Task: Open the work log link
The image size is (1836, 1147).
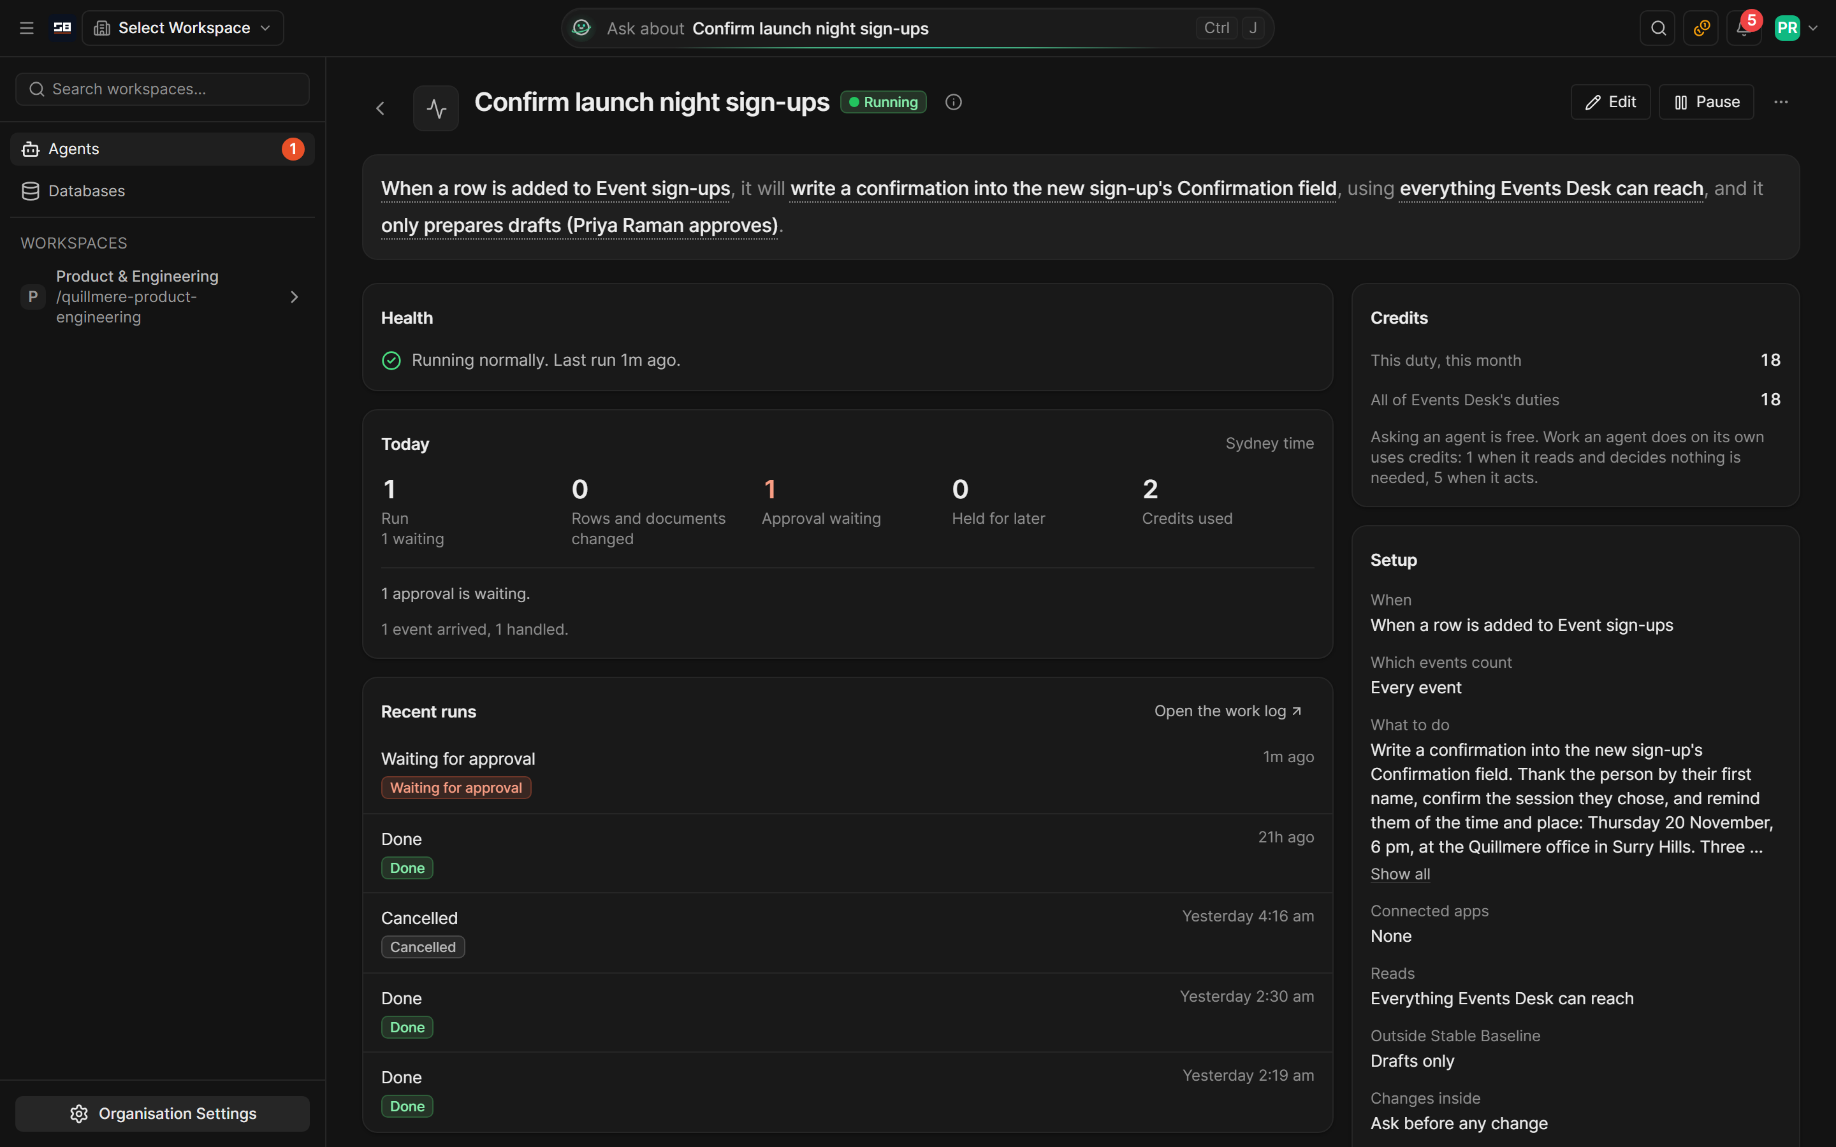Action: (1228, 711)
